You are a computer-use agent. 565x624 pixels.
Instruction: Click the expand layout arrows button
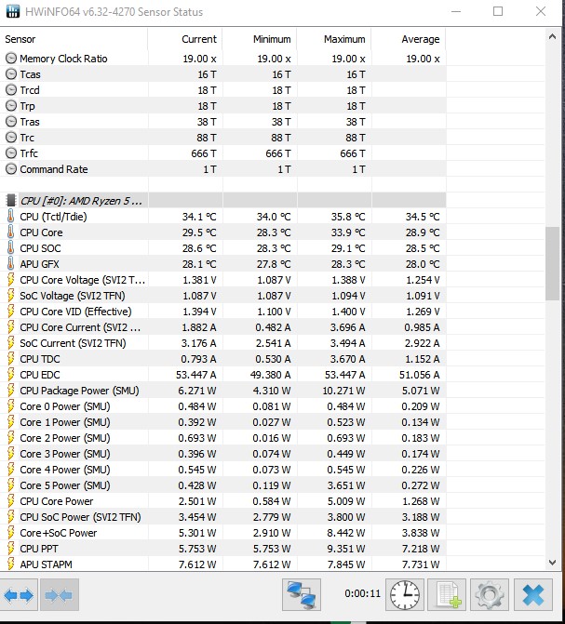[19, 595]
